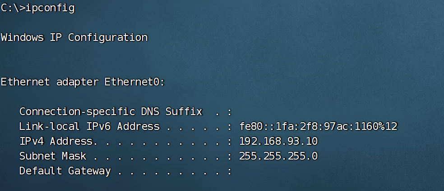Click the Default Gateway label
This screenshot has width=444, height=191.
pos(65,171)
